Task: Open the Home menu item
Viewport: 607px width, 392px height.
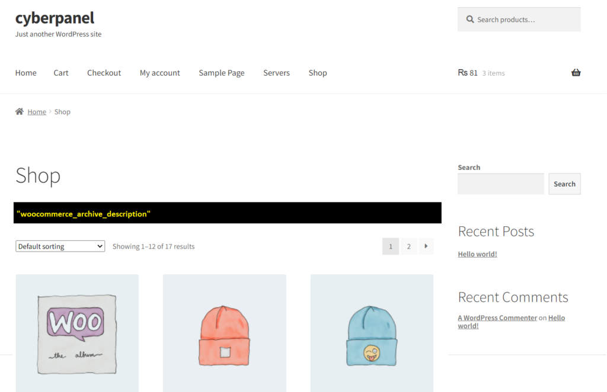Action: [26, 73]
